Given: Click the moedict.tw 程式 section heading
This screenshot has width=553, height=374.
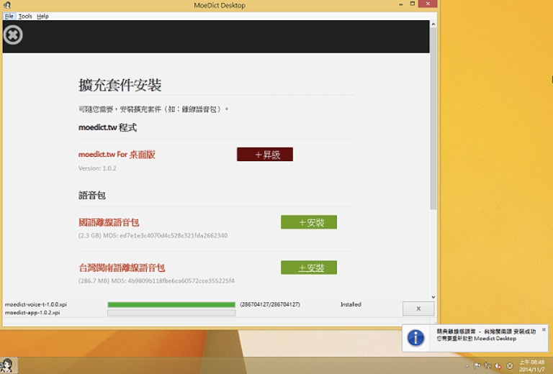Looking at the screenshot, I should (107, 127).
